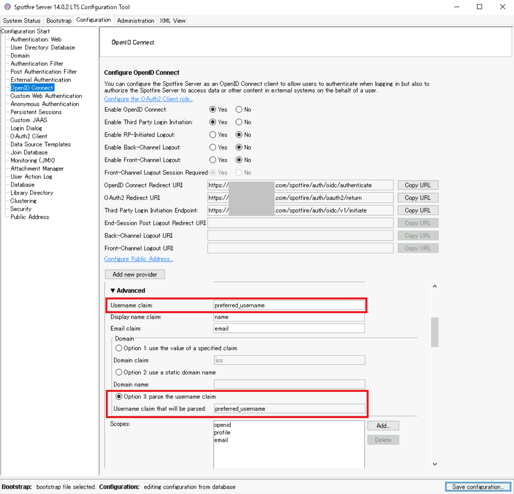This screenshot has width=514, height=494.
Task: Select Option 1: use value of specified claim
Action: 119,348
